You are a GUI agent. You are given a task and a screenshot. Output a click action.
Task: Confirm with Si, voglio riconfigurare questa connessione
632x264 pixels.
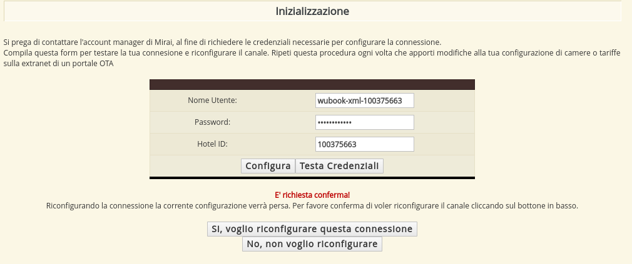coord(312,229)
